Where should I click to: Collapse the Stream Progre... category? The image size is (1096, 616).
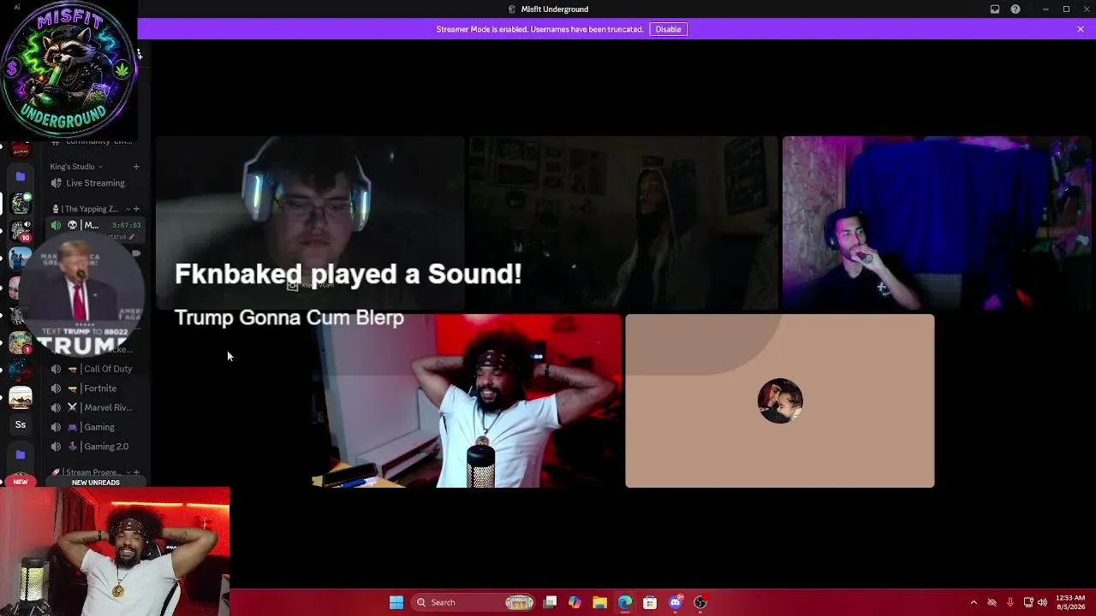tap(90, 472)
